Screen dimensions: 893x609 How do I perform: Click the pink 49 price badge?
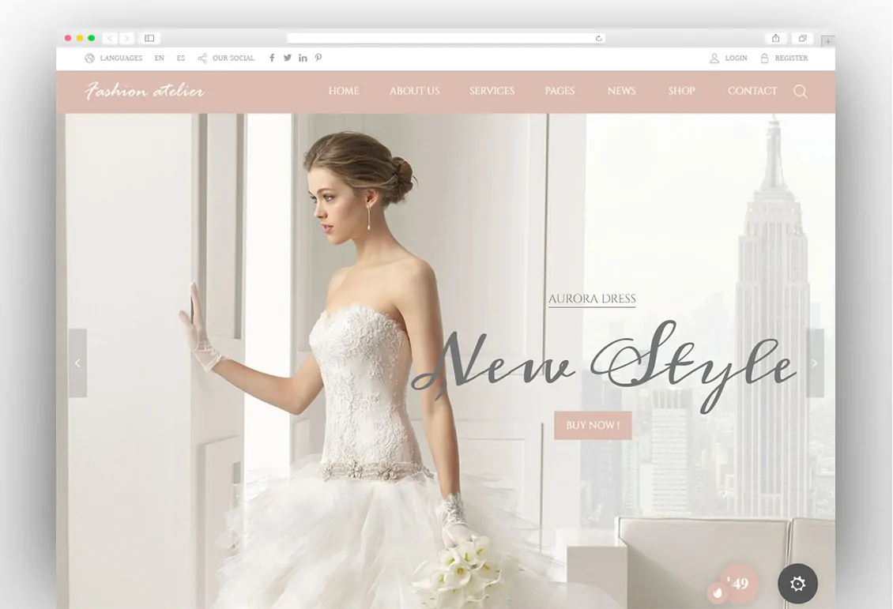739,583
